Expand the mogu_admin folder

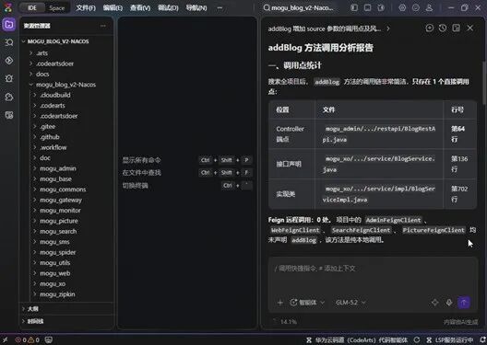pos(35,168)
